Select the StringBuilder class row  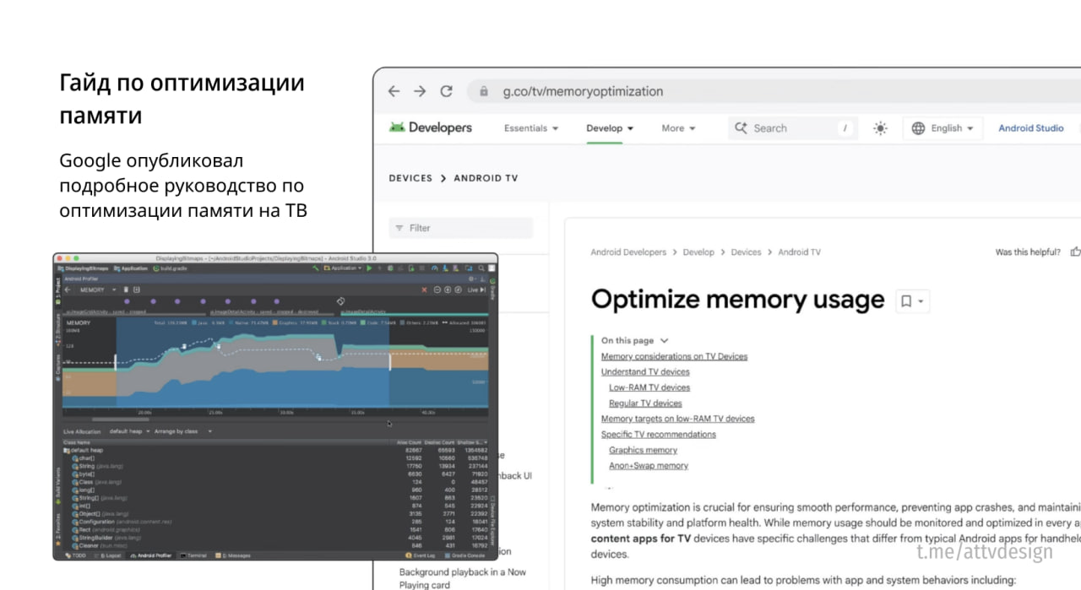275,538
